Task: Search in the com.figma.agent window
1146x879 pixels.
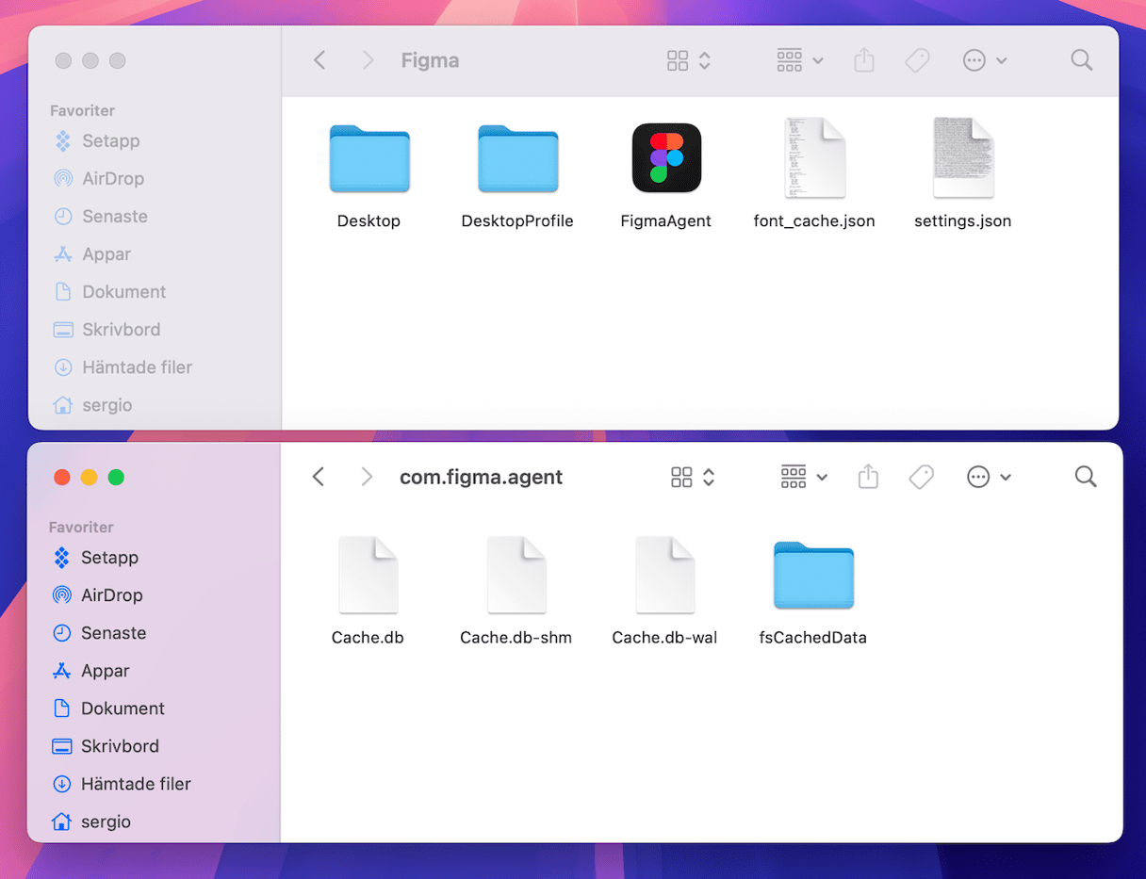Action: [1085, 478]
